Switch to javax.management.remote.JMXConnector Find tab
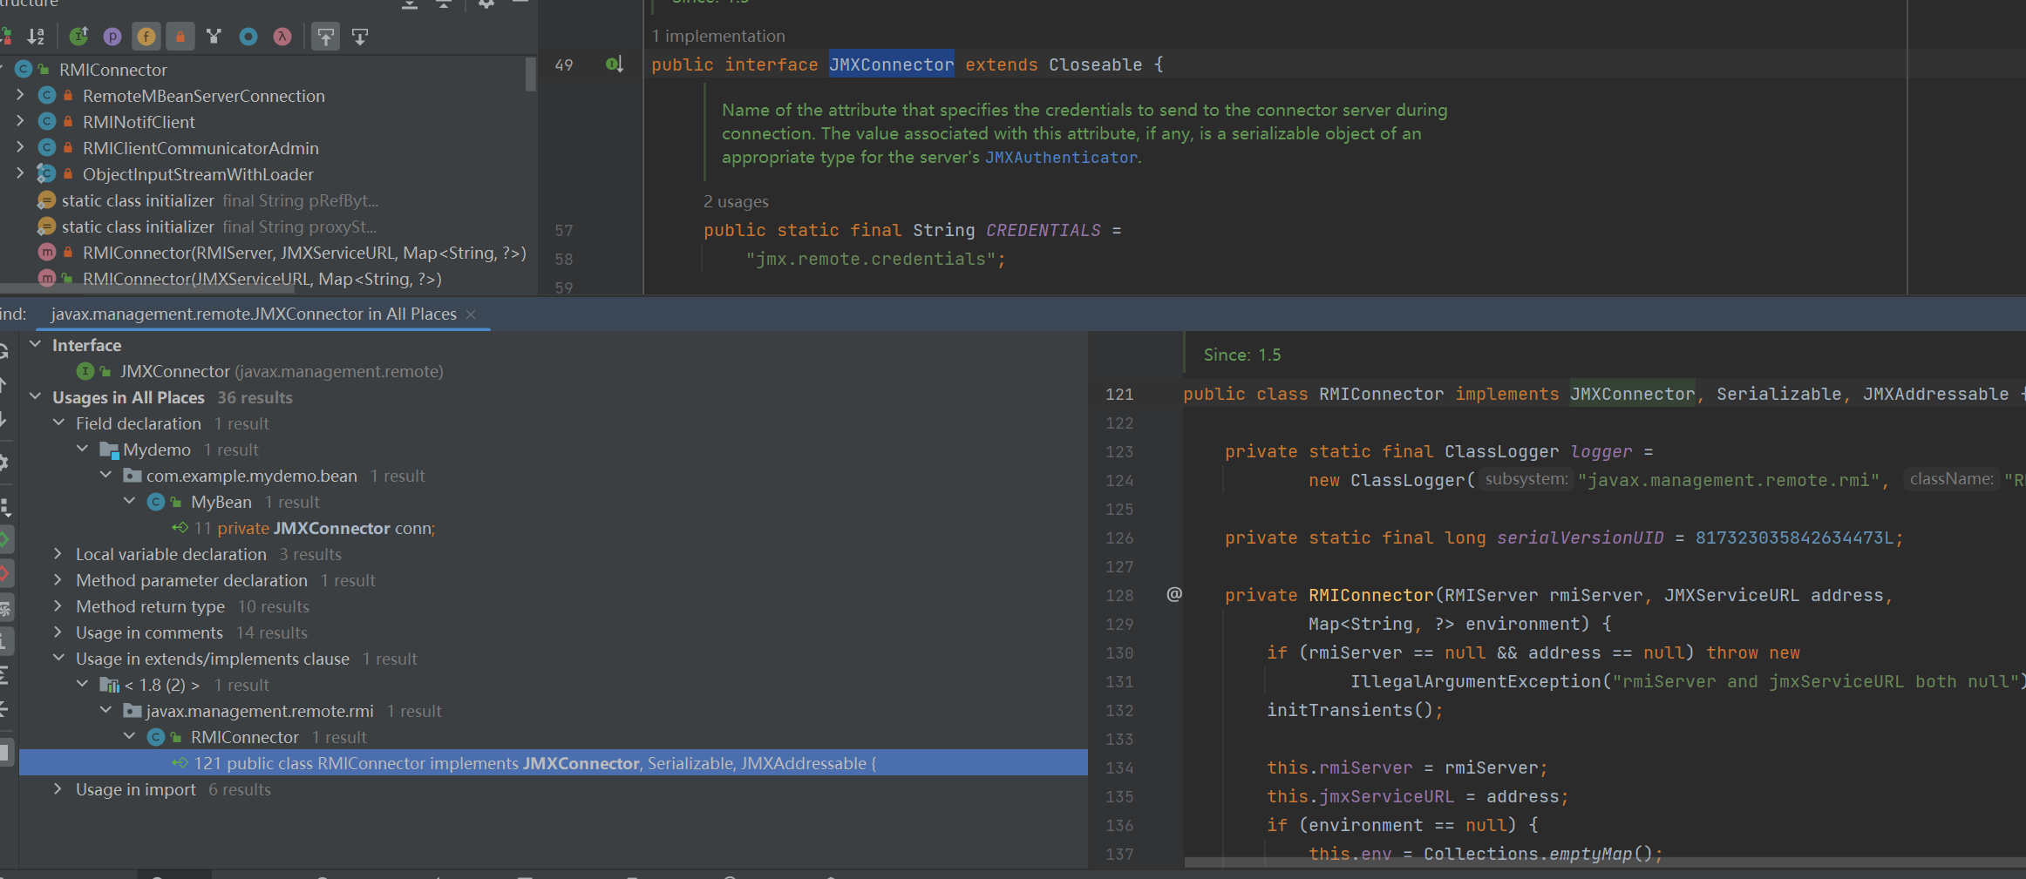 coord(254,314)
